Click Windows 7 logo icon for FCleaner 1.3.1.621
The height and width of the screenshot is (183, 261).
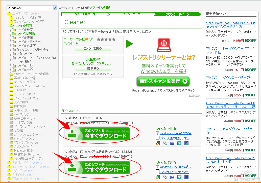coord(157,133)
